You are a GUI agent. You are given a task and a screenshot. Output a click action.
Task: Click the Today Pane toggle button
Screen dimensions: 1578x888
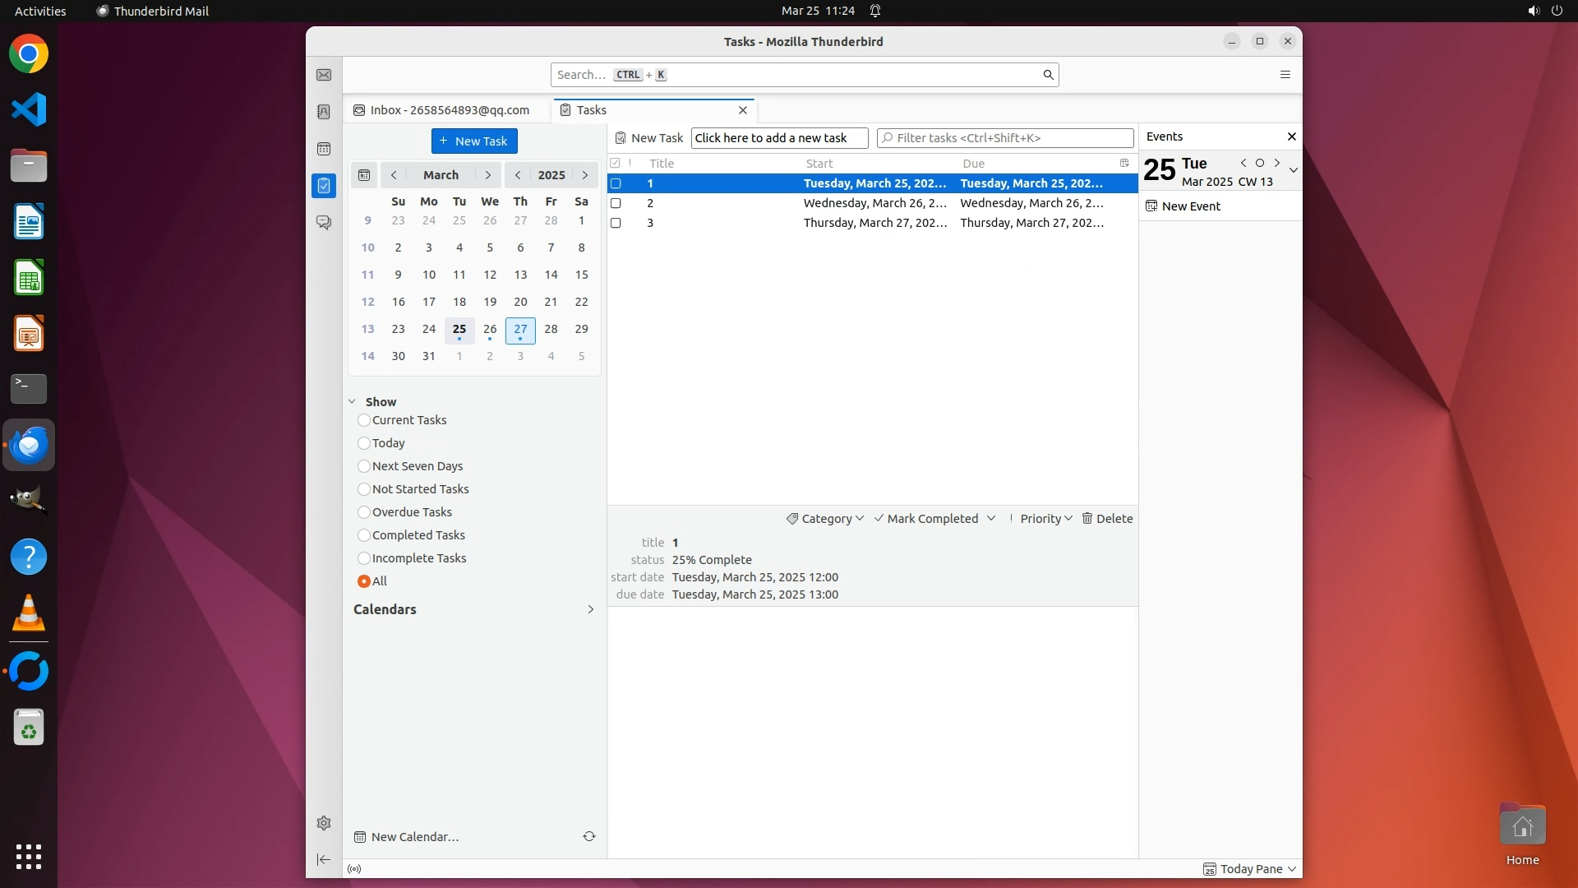(1249, 869)
